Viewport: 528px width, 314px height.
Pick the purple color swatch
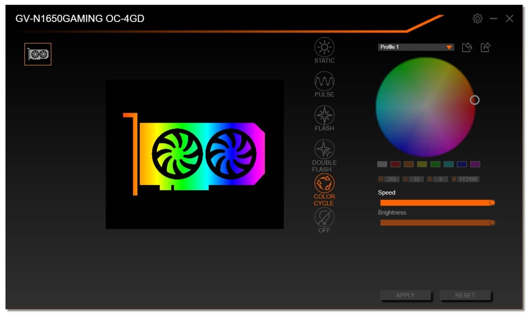tap(475, 164)
